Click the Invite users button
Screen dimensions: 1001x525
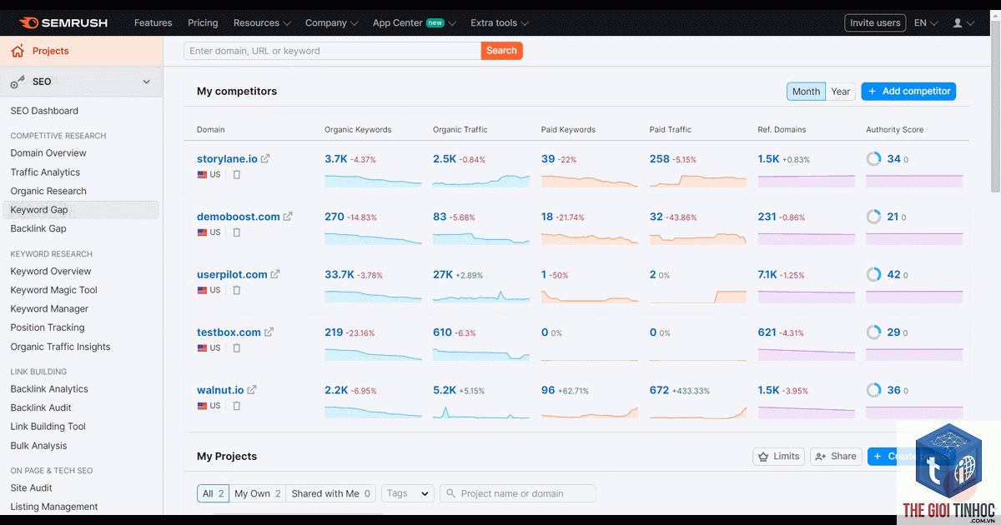click(875, 23)
